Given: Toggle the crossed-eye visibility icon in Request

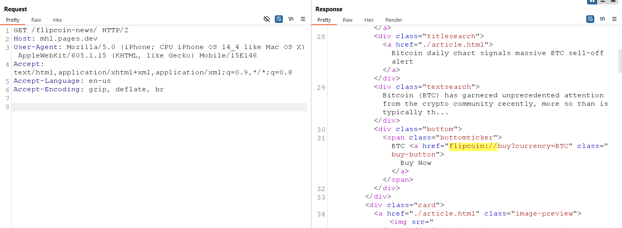Looking at the screenshot, I should [266, 19].
